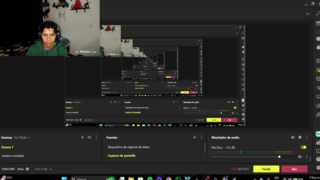
Task: Open Discord icon in right sidebar
Action: click(x=318, y=143)
